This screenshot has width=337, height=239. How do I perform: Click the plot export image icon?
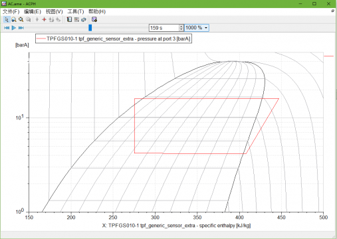pyautogui.click(x=94, y=19)
